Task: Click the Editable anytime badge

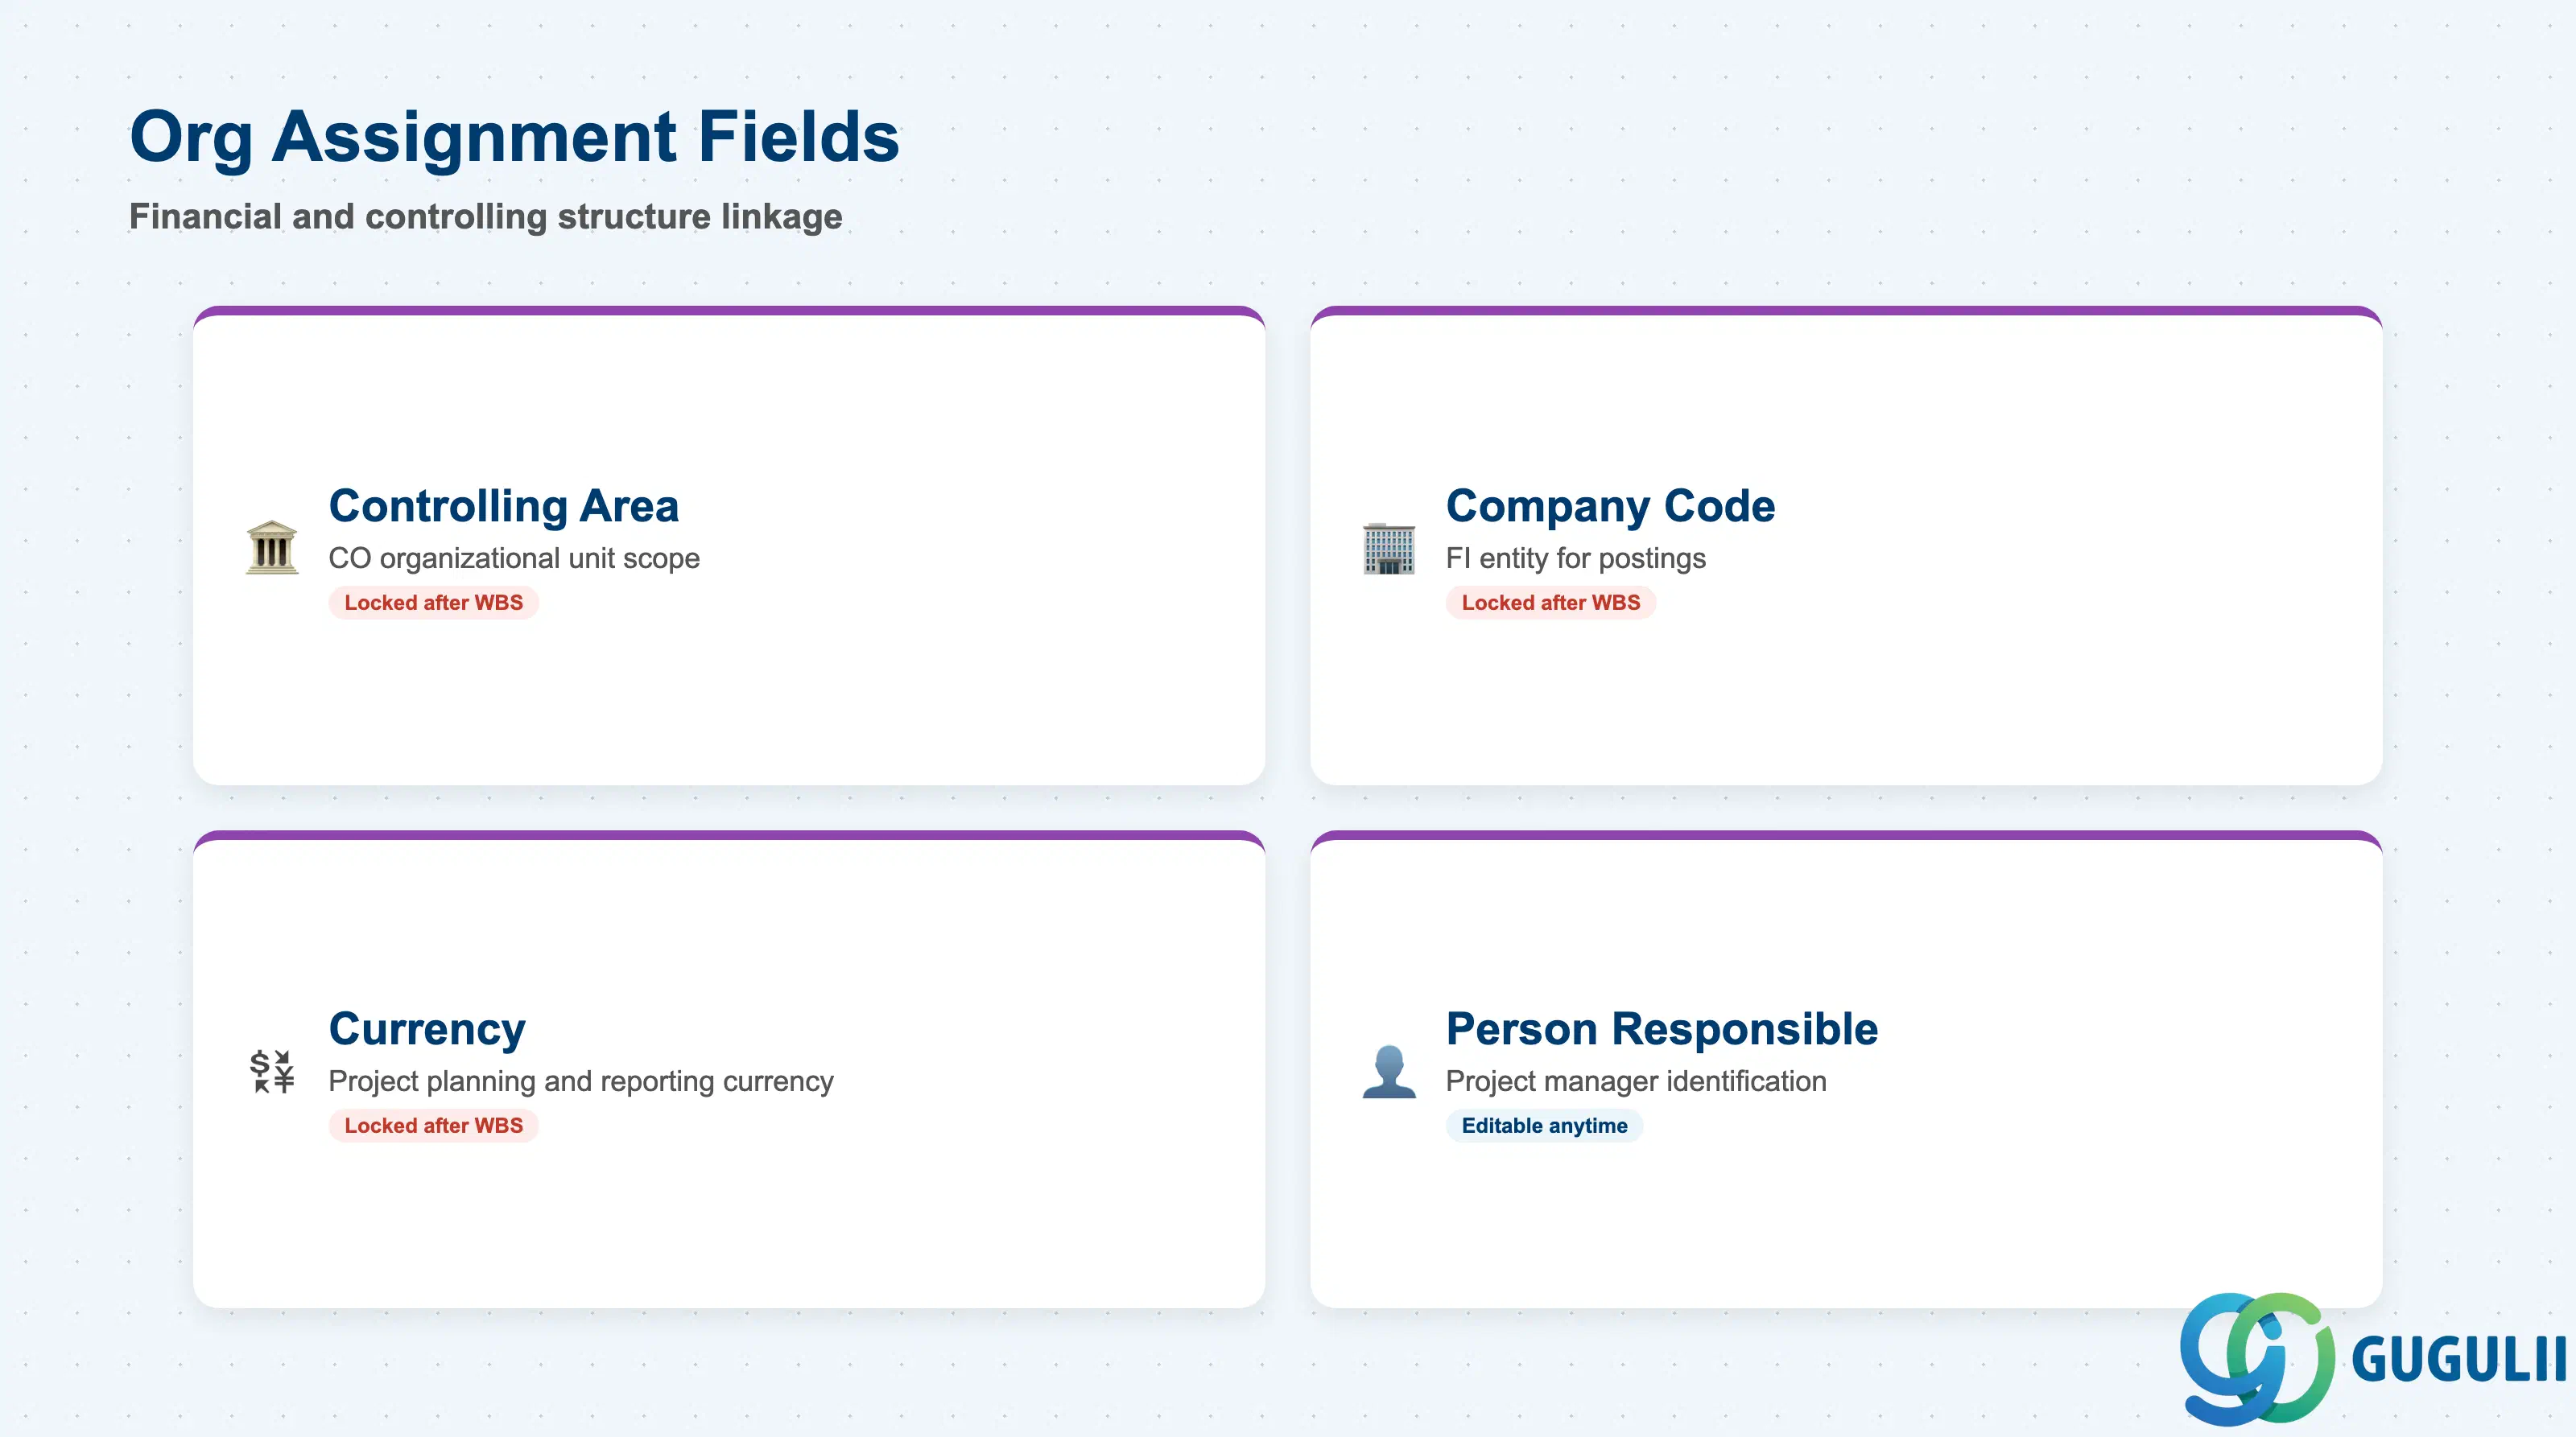Action: point(1544,1125)
